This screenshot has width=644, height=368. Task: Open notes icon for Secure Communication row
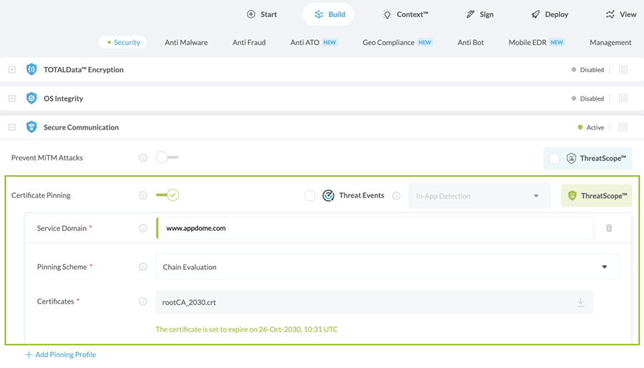tap(623, 127)
